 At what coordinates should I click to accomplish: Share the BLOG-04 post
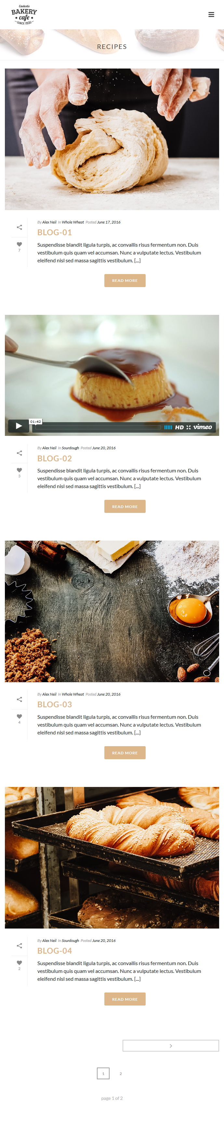coord(19,946)
